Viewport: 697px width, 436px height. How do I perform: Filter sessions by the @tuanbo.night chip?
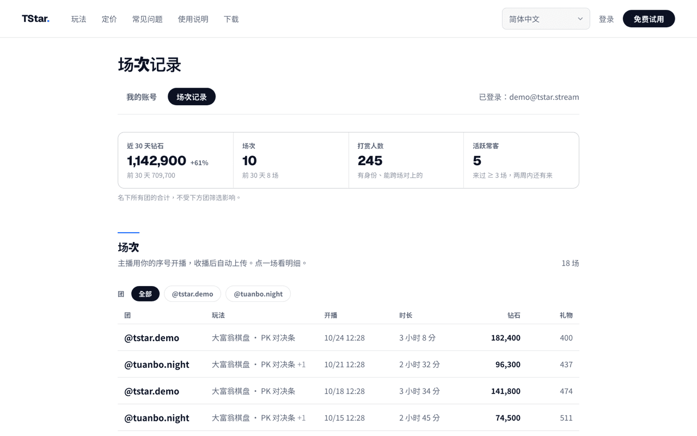[258, 294]
